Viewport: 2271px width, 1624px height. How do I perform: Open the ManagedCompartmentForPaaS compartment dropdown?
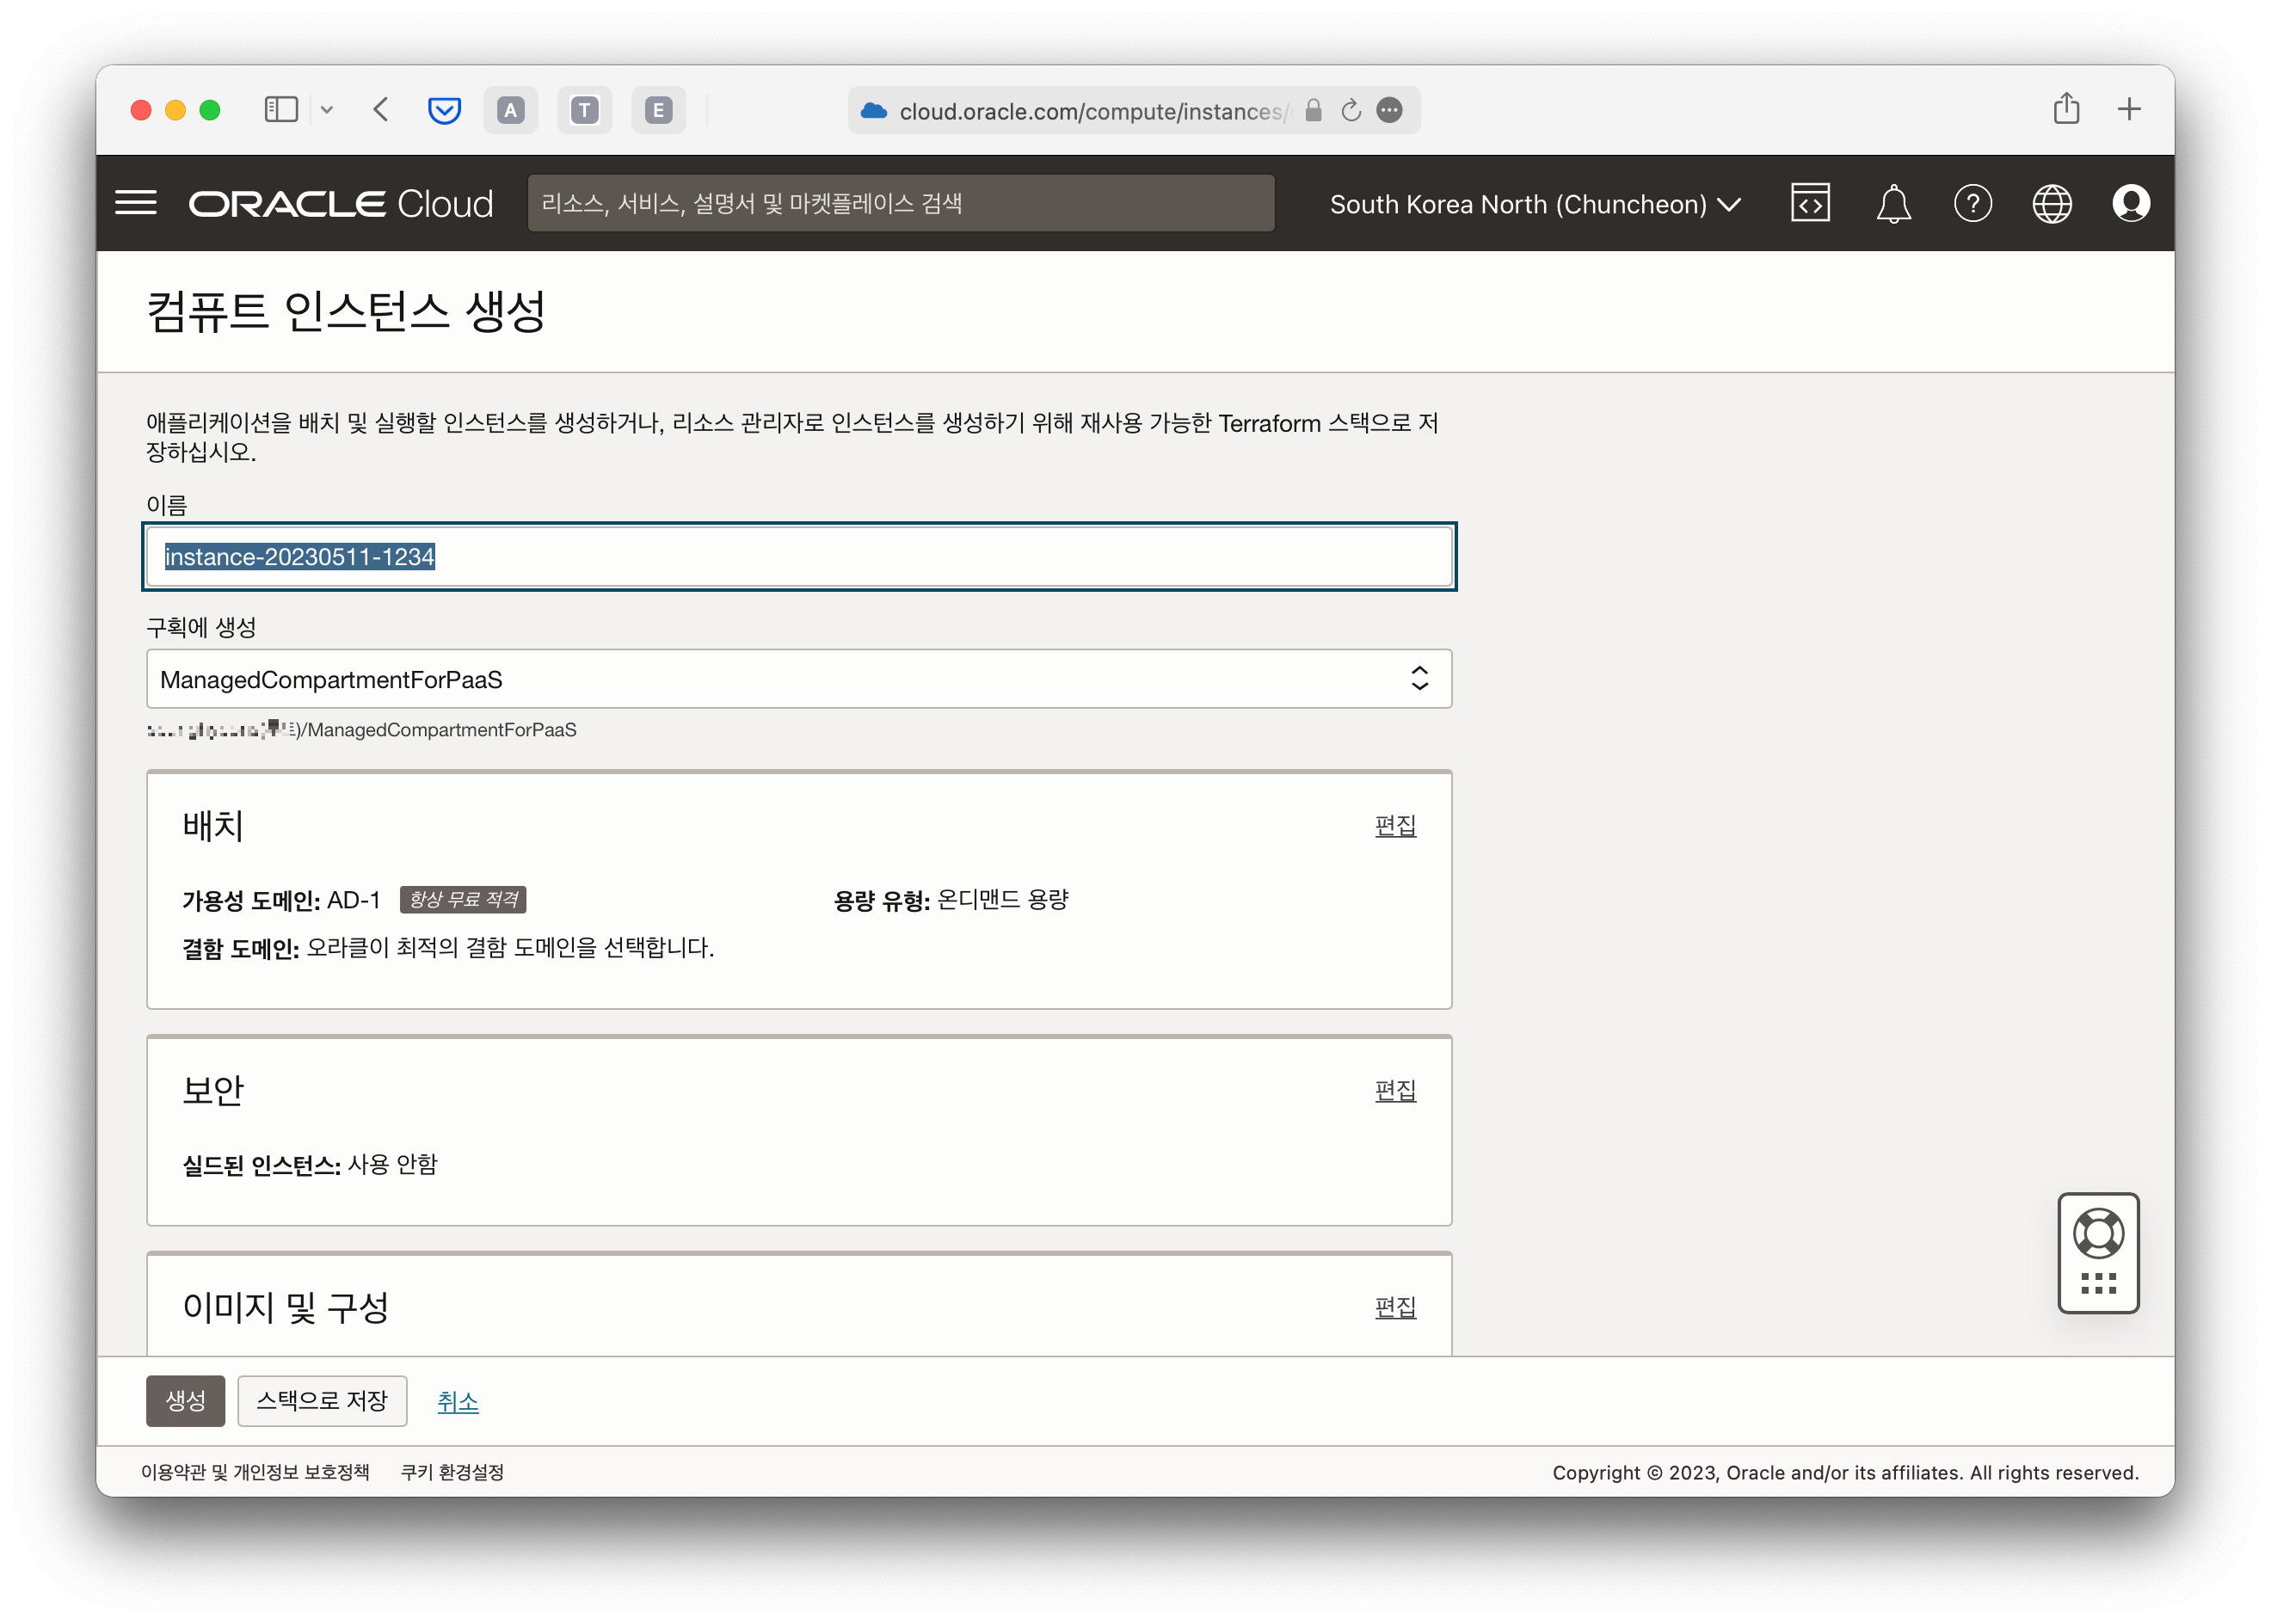coord(798,679)
